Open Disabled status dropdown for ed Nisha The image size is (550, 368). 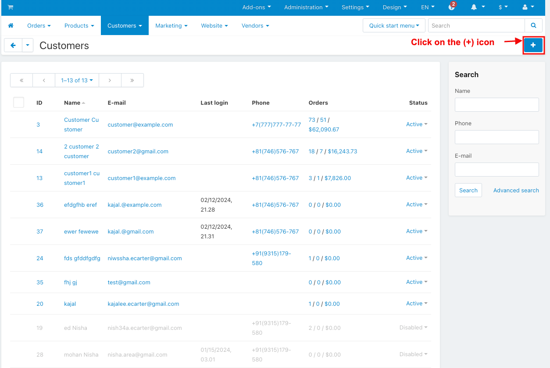[x=413, y=328]
